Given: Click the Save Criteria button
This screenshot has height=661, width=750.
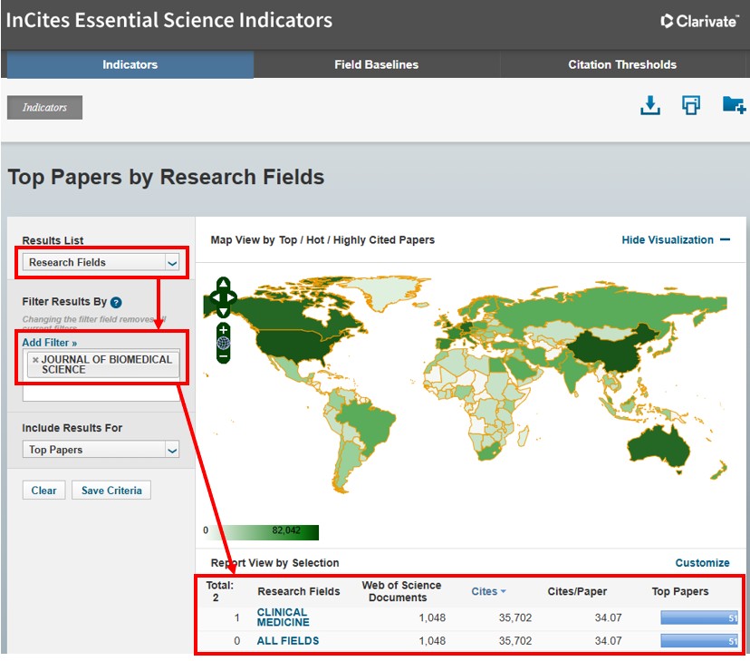Looking at the screenshot, I should 111,491.
